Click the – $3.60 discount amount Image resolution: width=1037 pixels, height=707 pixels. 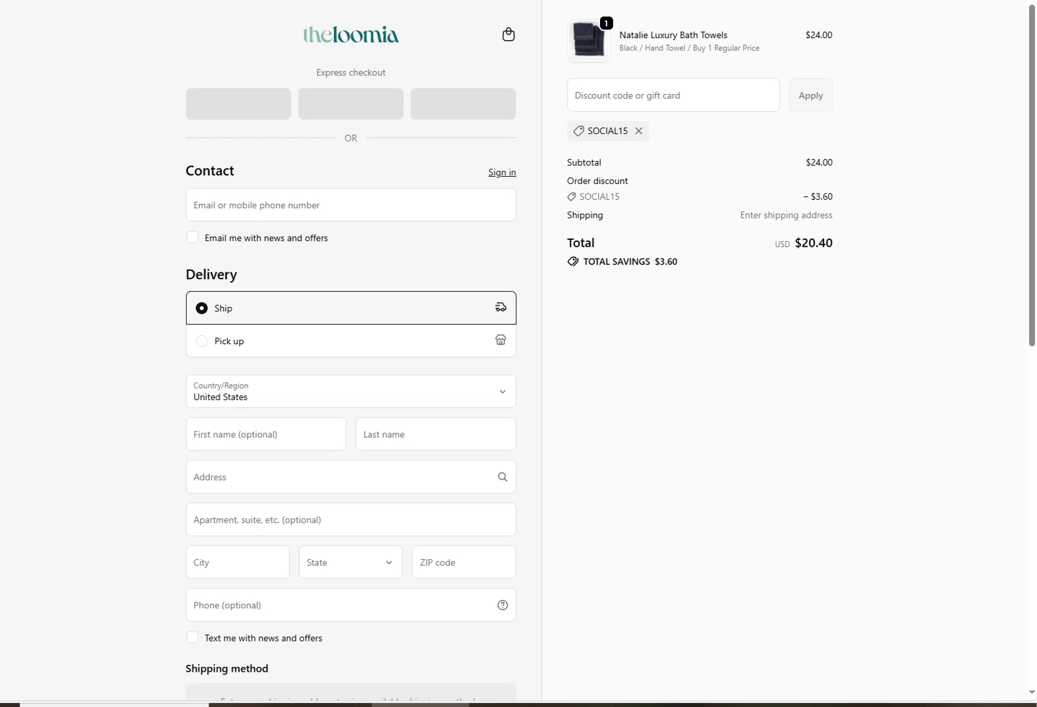click(x=818, y=196)
